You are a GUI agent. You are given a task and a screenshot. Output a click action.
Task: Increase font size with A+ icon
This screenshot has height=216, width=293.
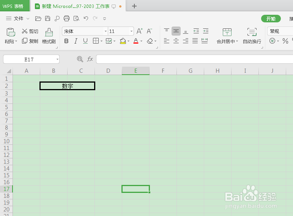pyautogui.click(x=140, y=31)
